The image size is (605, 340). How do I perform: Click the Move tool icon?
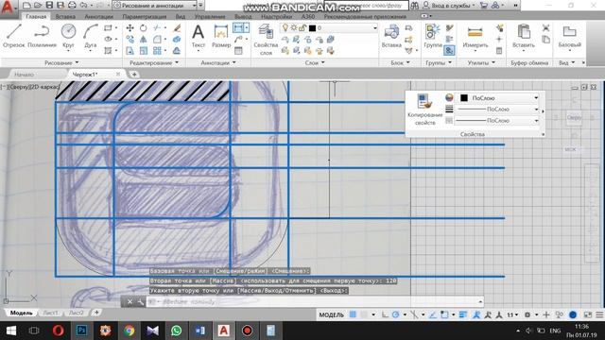[130, 27]
